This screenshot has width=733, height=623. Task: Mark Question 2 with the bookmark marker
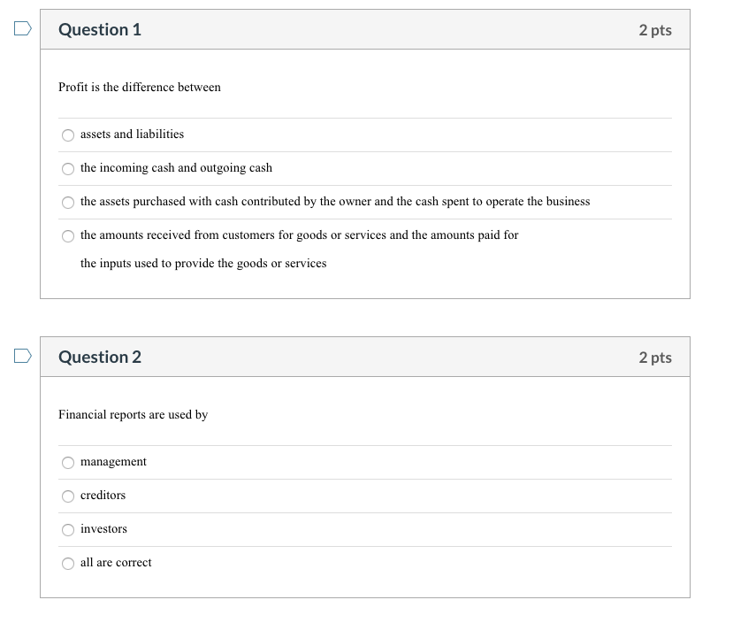(22, 357)
